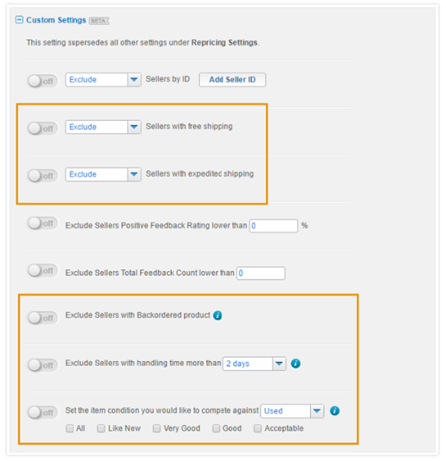The image size is (446, 461).
Task: Select the Acceptable condition checkbox
Action: coord(257,429)
